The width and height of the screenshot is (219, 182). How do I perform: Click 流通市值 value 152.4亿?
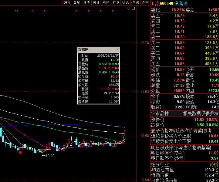(211, 175)
